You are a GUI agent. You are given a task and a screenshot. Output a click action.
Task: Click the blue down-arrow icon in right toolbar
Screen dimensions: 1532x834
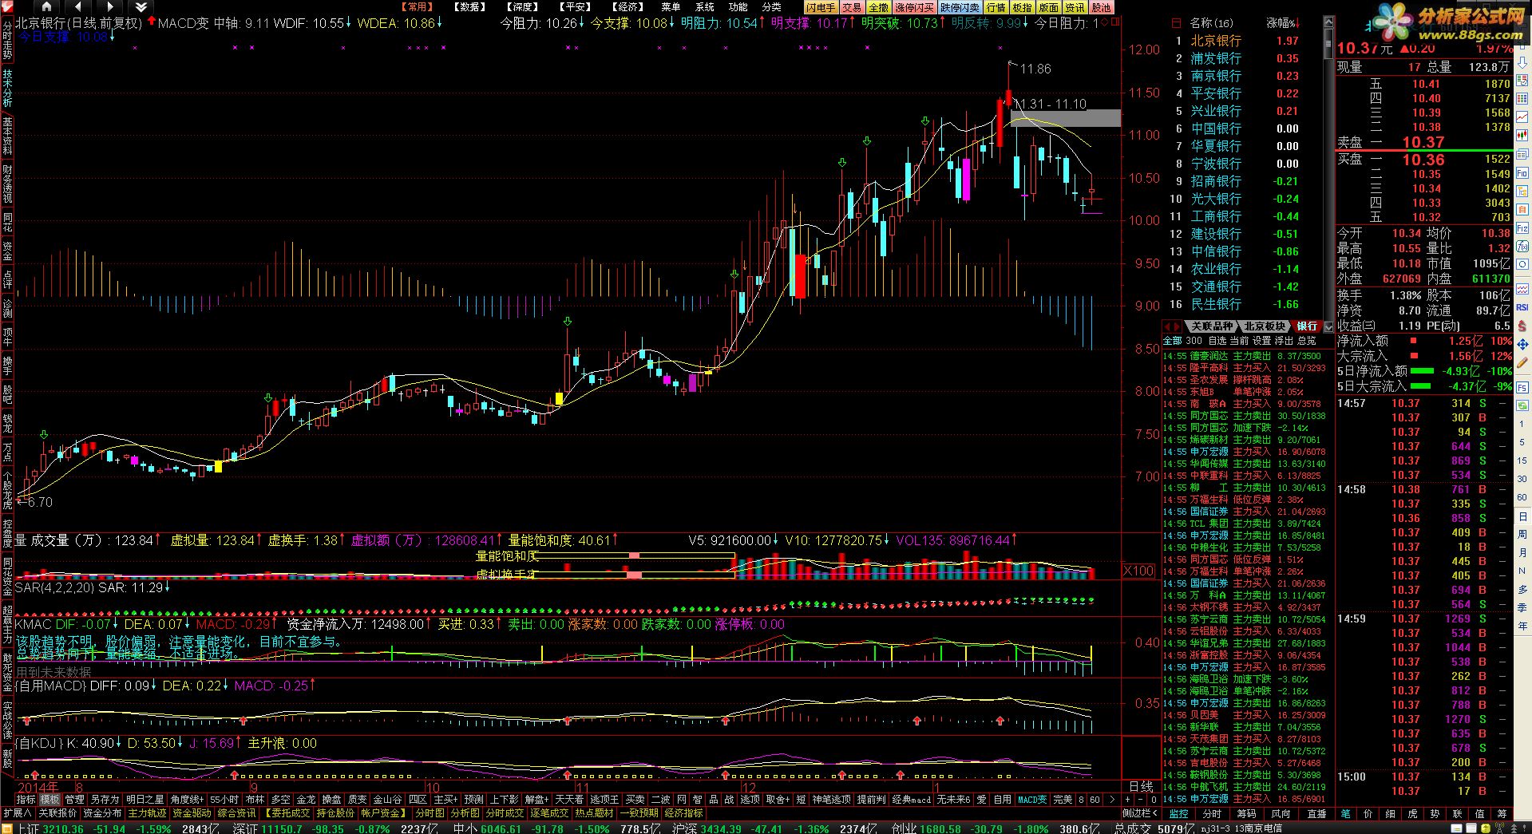point(1522,64)
